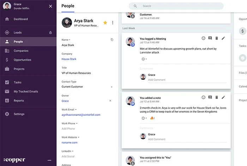Open the Contact Type dropdown
Screen dimensions: 247x166
pyautogui.click(x=87, y=87)
